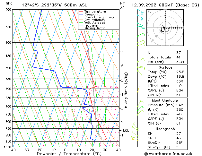Image resolution: width=202 pixels, height=156 pixels.
Task: Select the 850 pressure level label
Action: click(9, 129)
